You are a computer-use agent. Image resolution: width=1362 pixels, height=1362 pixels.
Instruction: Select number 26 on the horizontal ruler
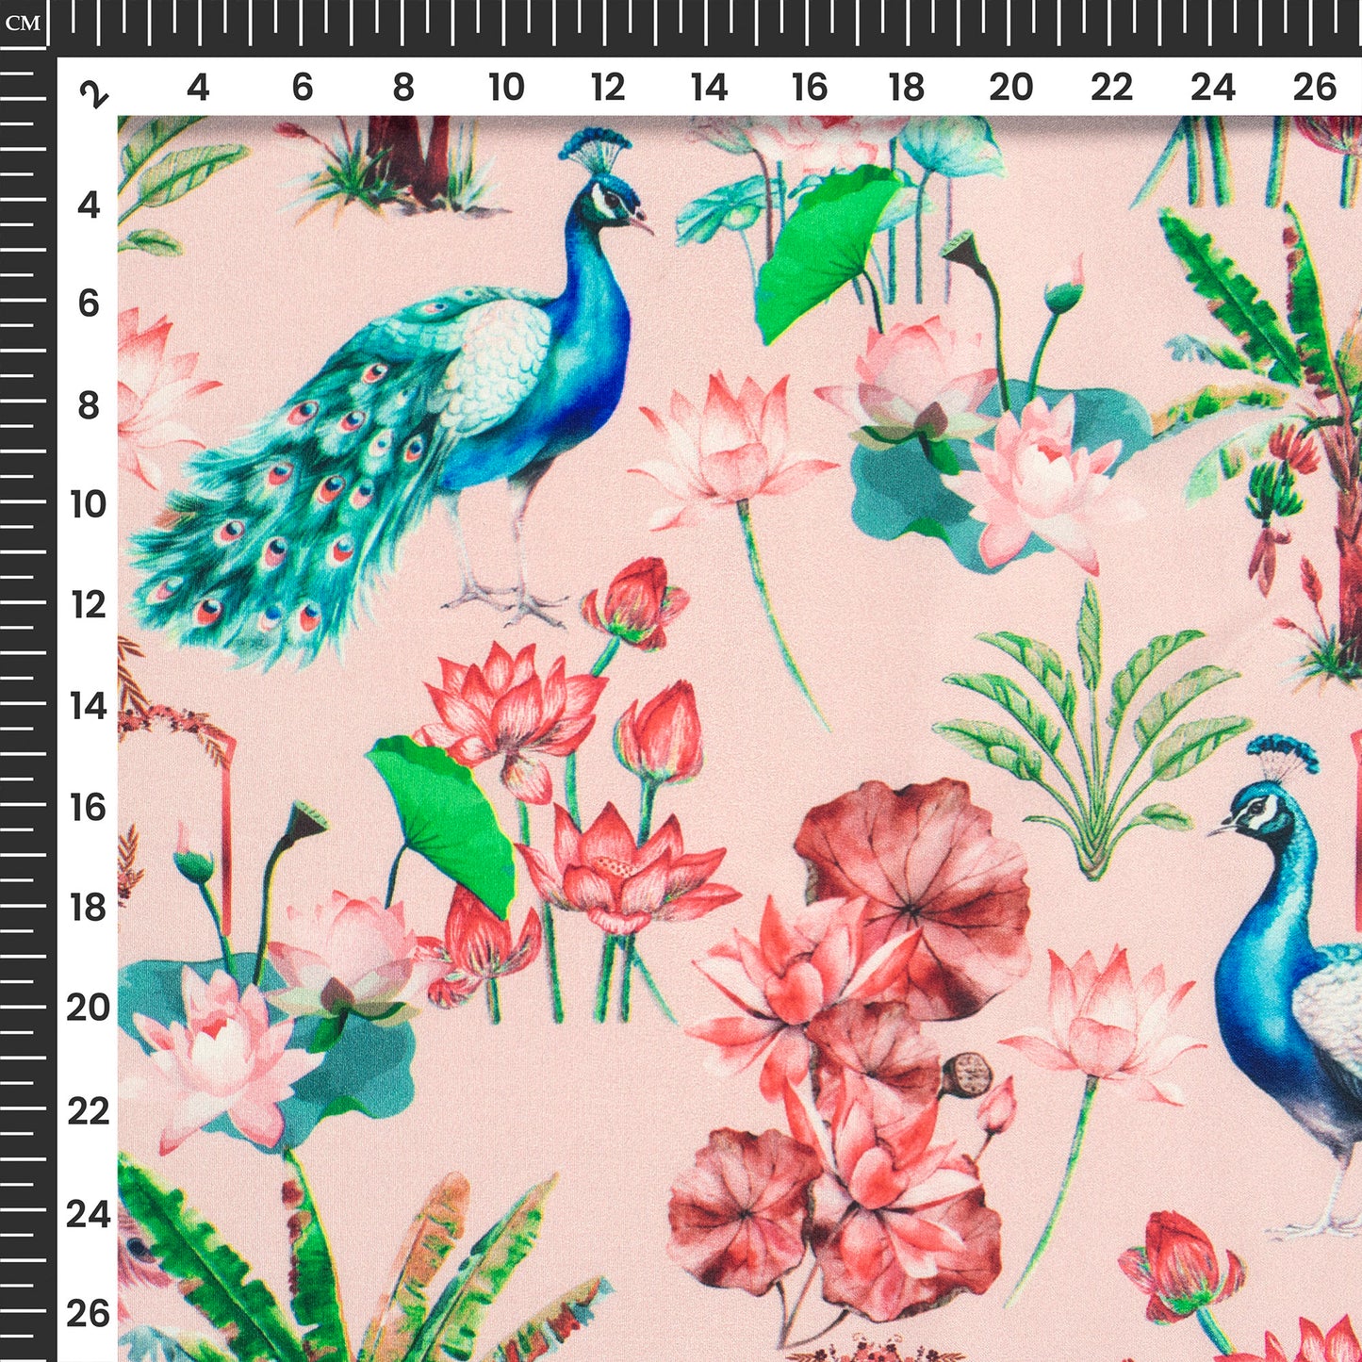pyautogui.click(x=1314, y=88)
